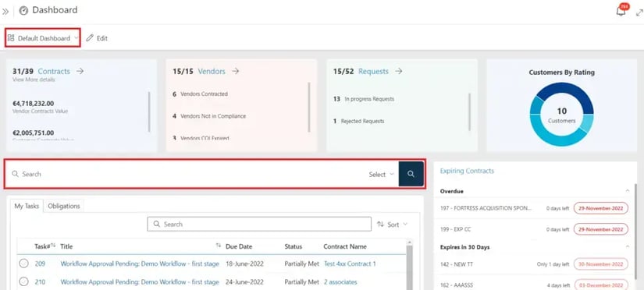Select the radio circle for task 210
This screenshot has height=290, width=644.
pos(24,281)
